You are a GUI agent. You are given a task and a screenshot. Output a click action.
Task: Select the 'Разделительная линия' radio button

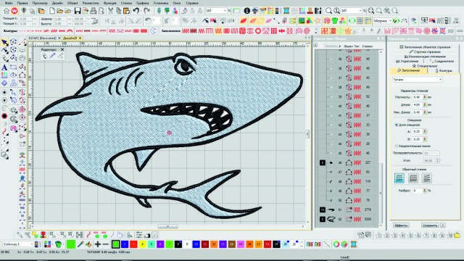click(397, 146)
